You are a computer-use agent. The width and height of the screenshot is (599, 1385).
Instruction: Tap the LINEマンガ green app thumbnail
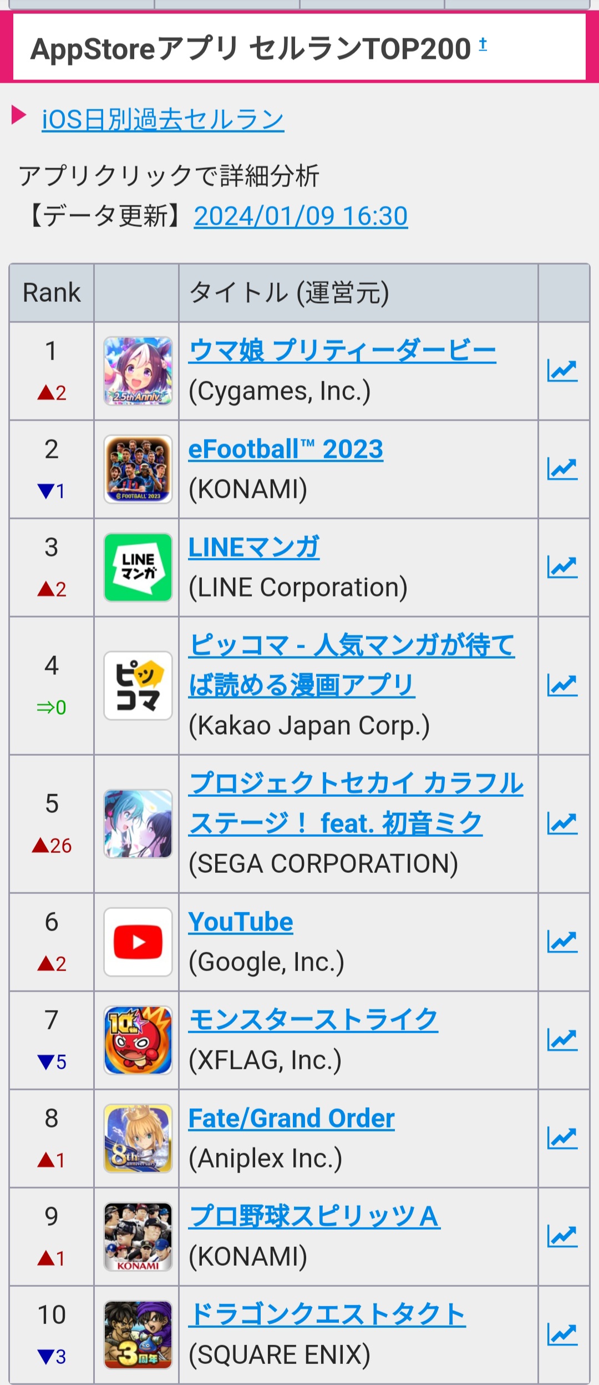click(138, 567)
